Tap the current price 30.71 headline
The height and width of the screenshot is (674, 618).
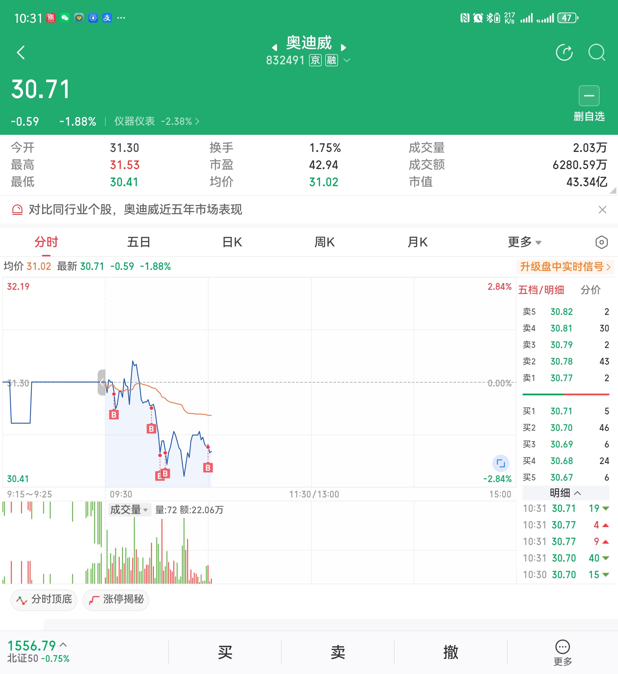click(41, 89)
